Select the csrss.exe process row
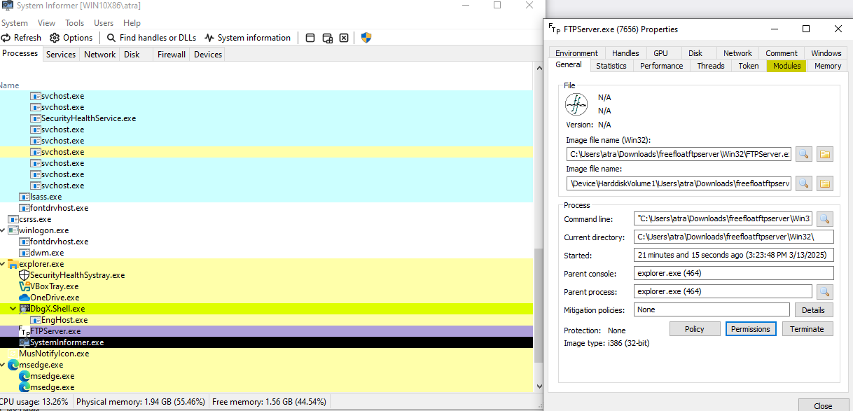The height and width of the screenshot is (411, 853). click(x=266, y=219)
